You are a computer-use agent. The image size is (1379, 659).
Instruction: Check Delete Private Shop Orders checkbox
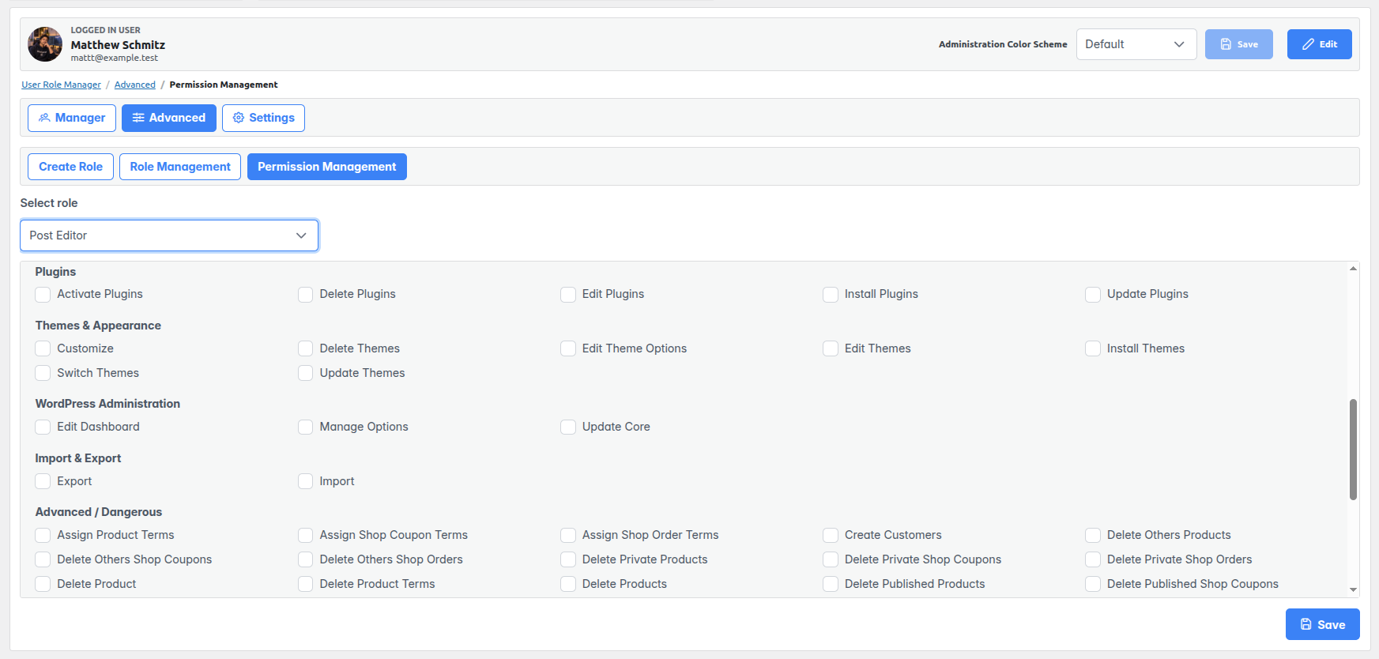coord(1093,560)
